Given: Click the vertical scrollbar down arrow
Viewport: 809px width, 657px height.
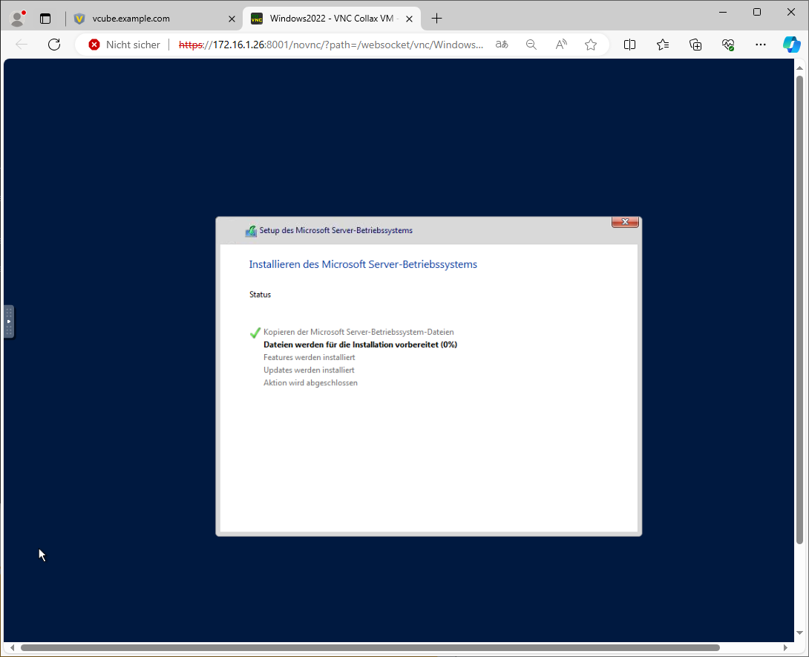Looking at the screenshot, I should 799,633.
